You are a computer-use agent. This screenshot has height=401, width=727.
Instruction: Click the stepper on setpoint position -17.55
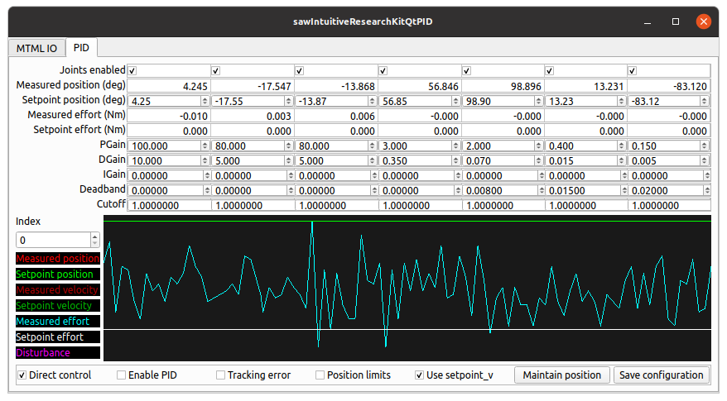(x=288, y=101)
